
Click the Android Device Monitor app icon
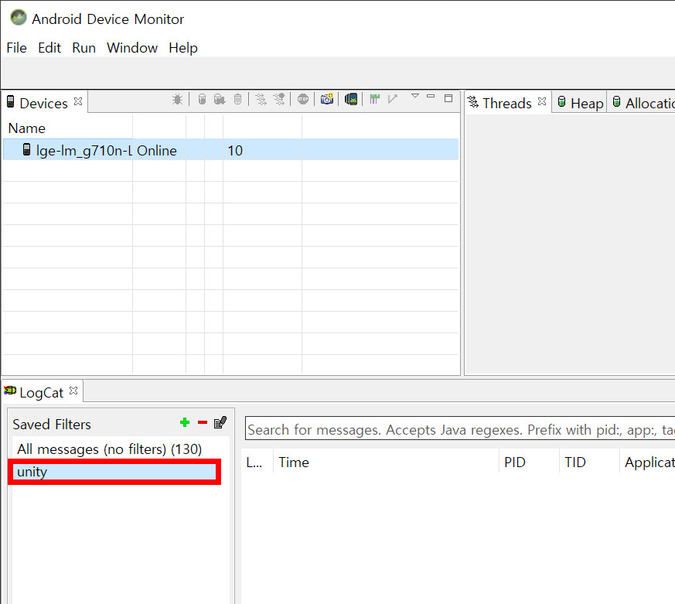[x=18, y=18]
